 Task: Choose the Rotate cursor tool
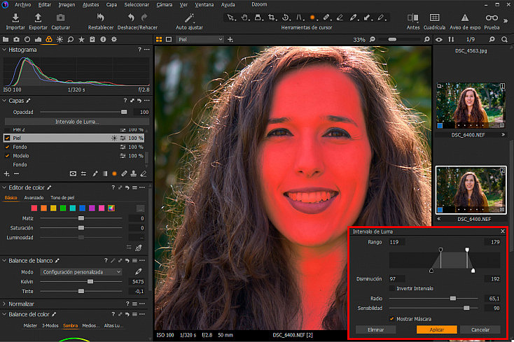coord(286,17)
